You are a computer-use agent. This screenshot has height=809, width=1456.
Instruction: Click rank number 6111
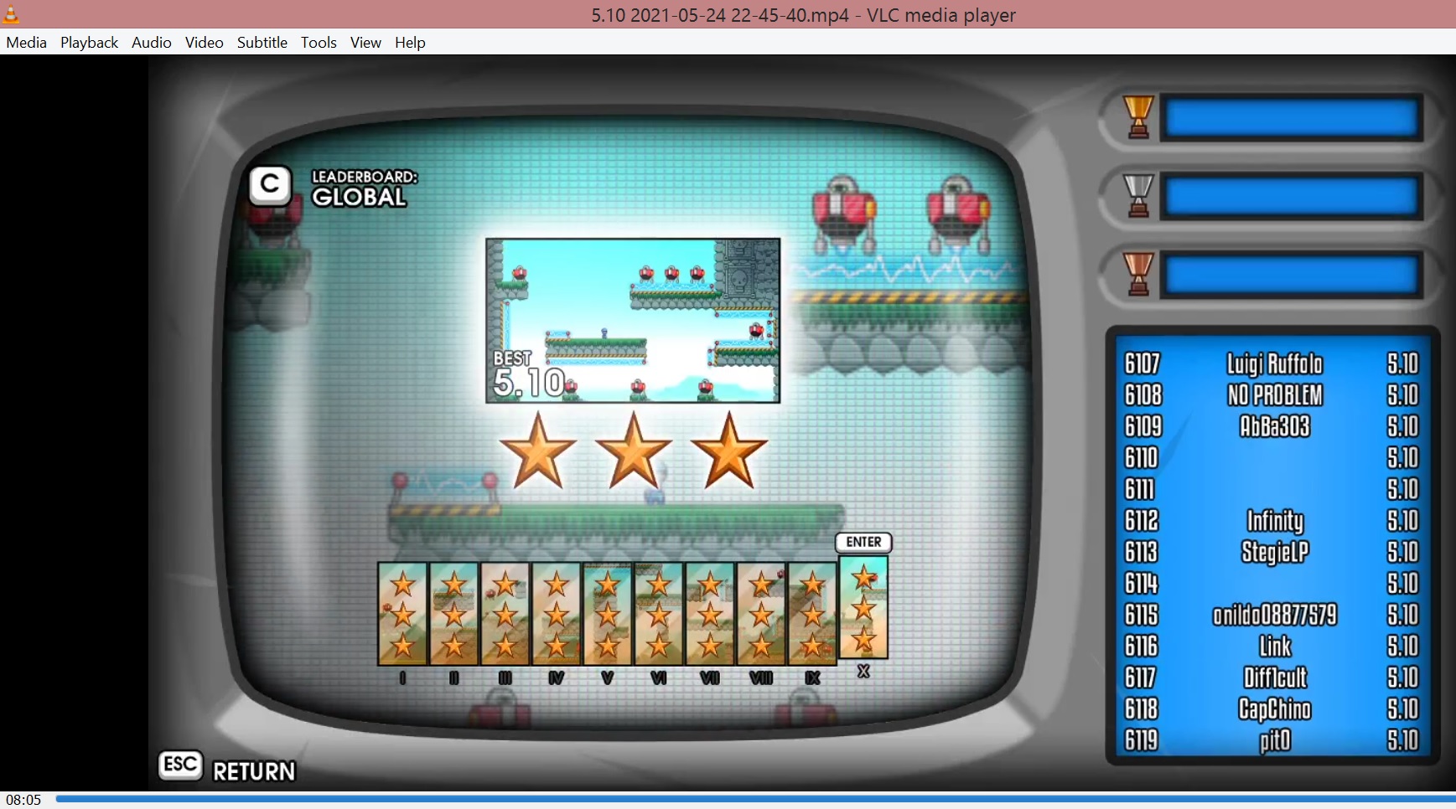point(1140,489)
